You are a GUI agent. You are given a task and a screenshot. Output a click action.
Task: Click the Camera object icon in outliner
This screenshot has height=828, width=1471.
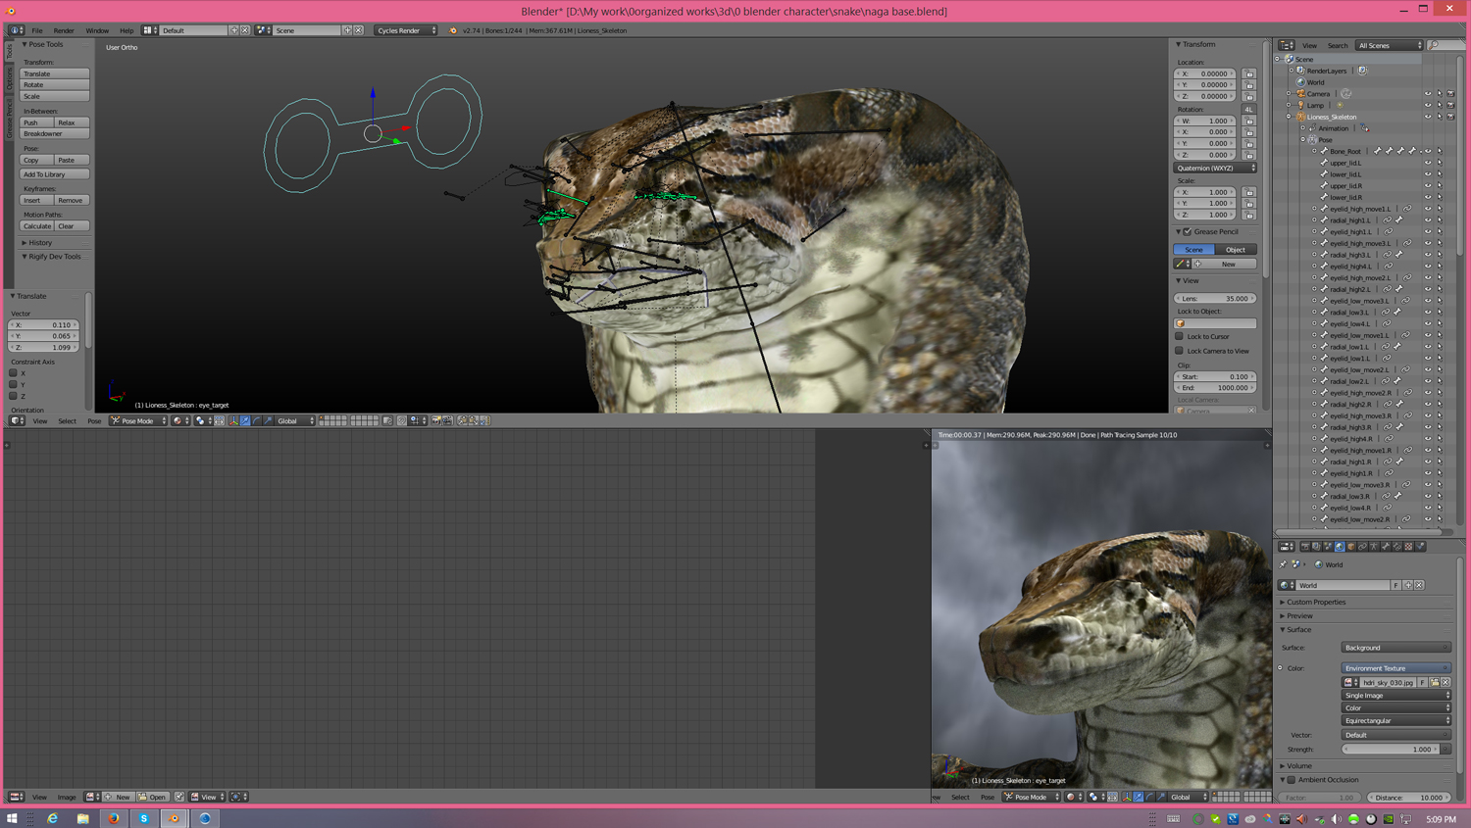tap(1301, 94)
